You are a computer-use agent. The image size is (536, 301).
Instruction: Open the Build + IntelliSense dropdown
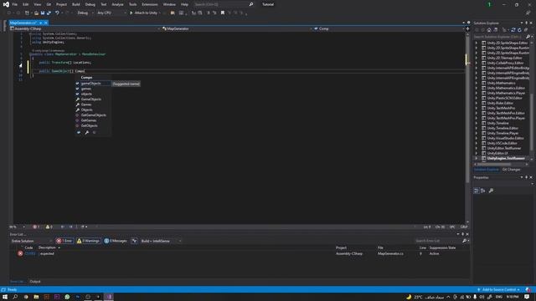[161, 241]
